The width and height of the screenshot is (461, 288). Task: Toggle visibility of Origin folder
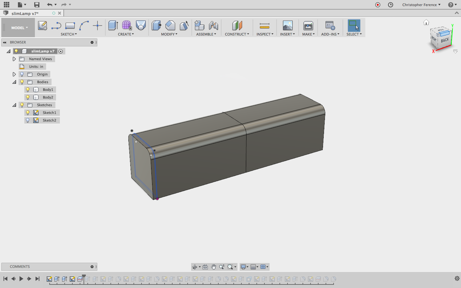click(22, 74)
